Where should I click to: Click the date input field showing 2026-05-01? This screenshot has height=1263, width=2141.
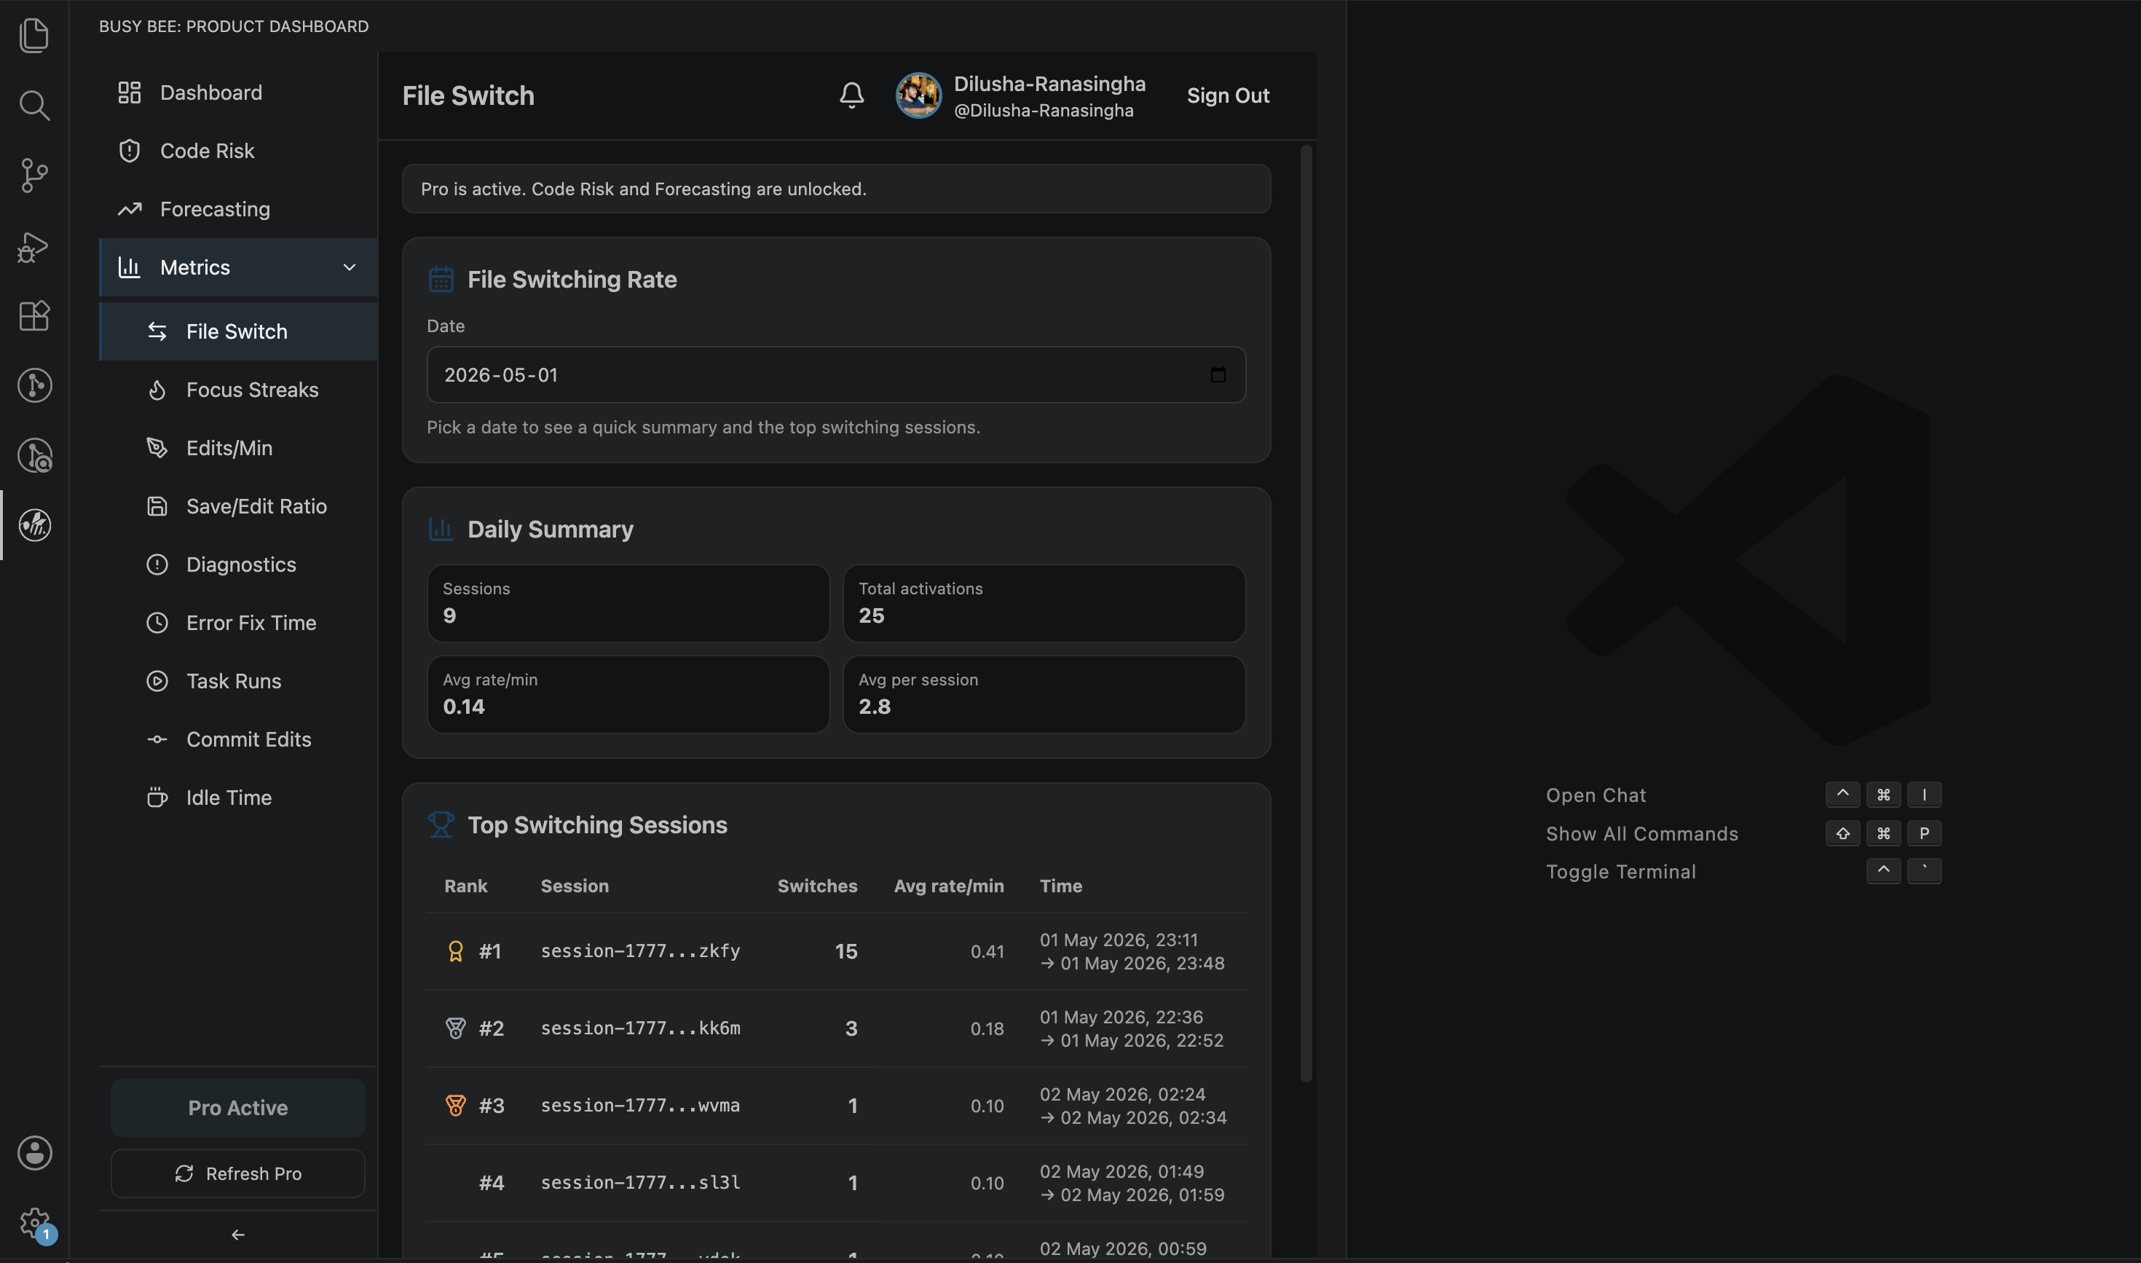[x=837, y=375]
